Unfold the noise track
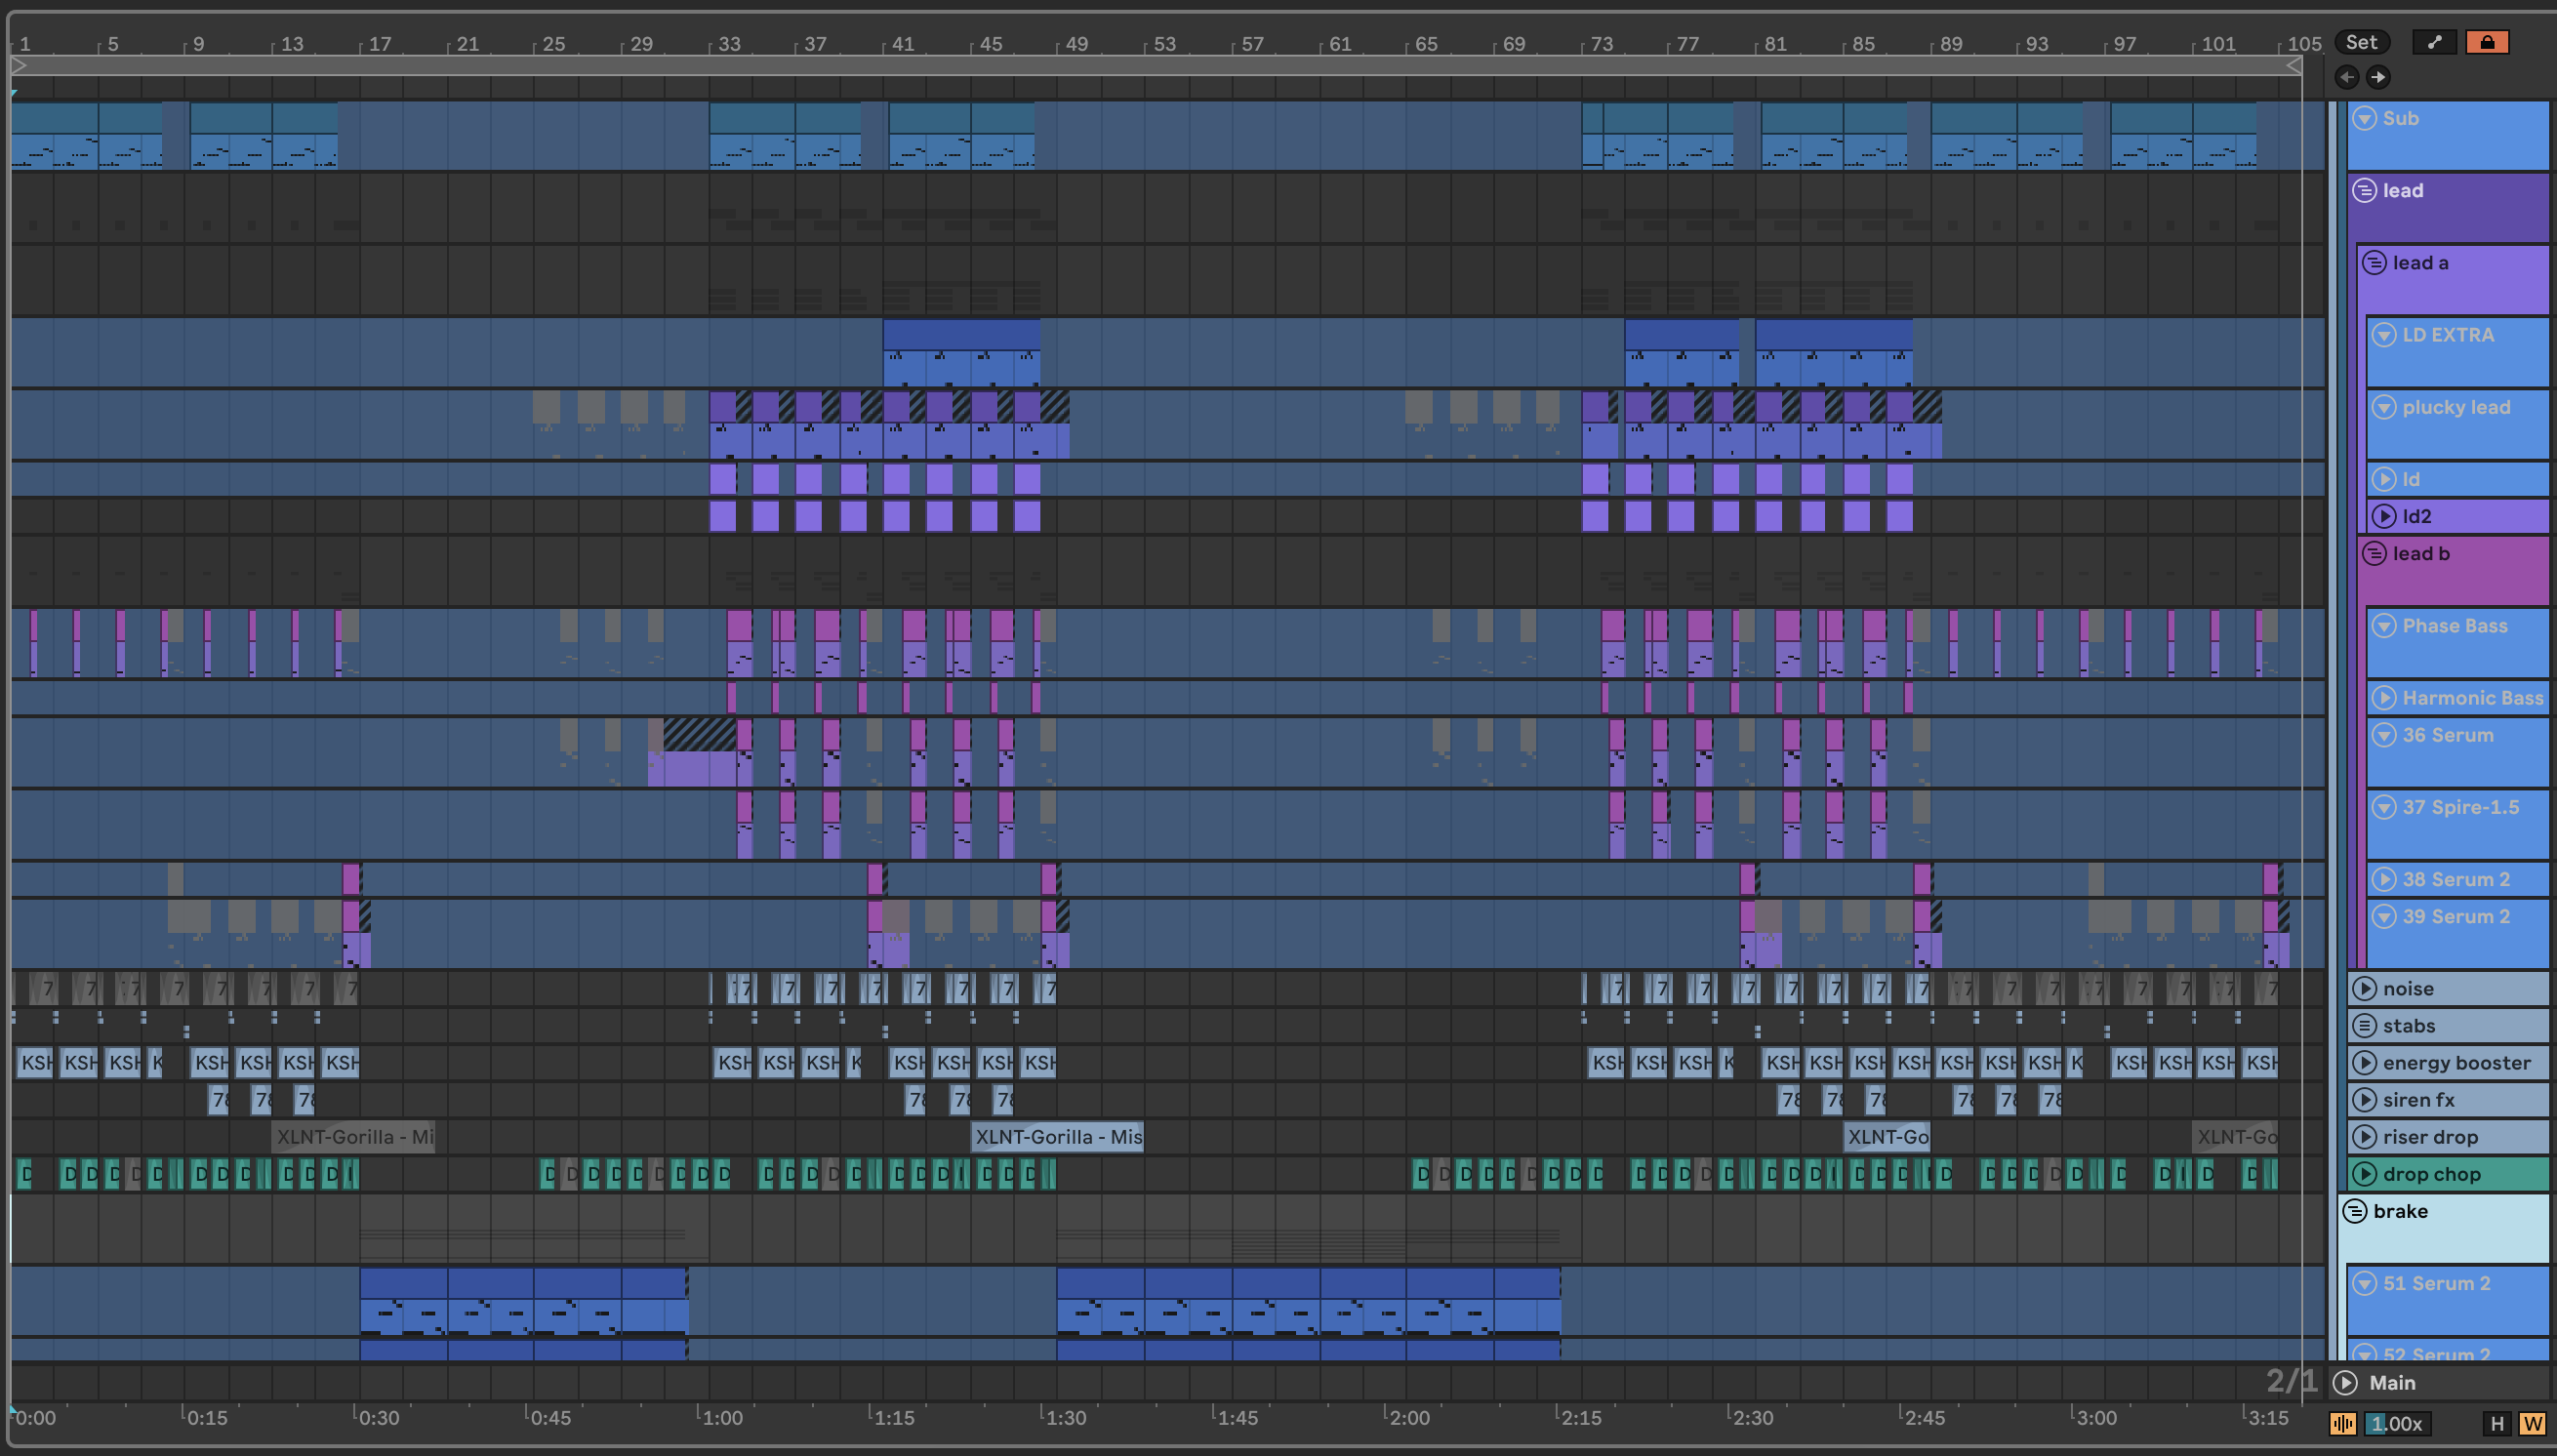The image size is (2557, 1456). (x=2365, y=988)
